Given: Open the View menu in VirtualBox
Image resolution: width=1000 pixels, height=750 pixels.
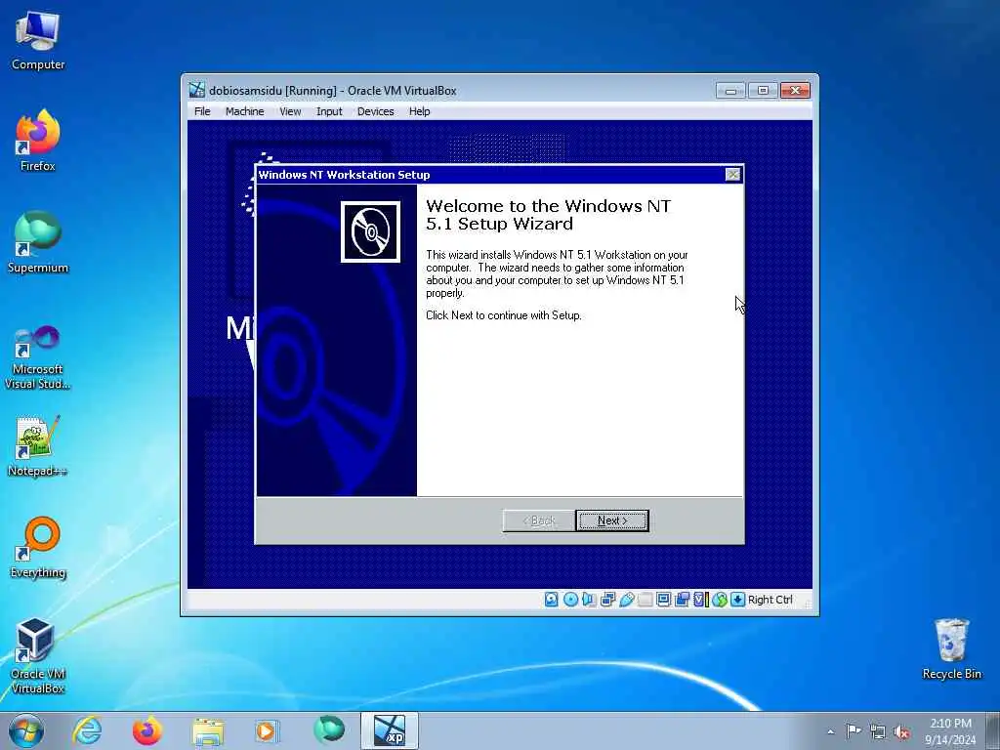Looking at the screenshot, I should coord(290,111).
